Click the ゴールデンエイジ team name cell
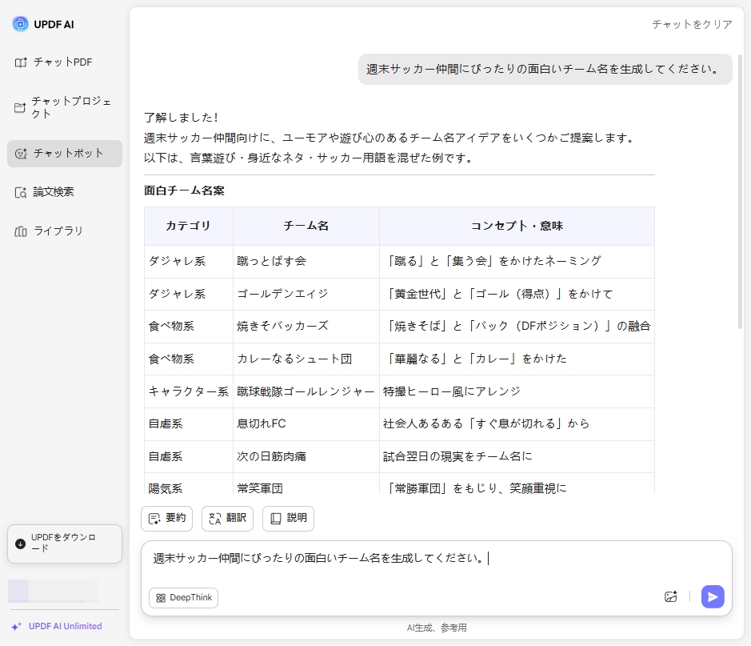This screenshot has height=646, width=751. 306,295
